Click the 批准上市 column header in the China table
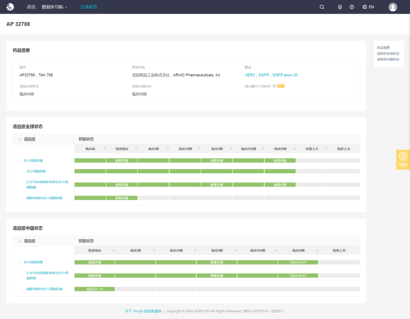 (339, 251)
